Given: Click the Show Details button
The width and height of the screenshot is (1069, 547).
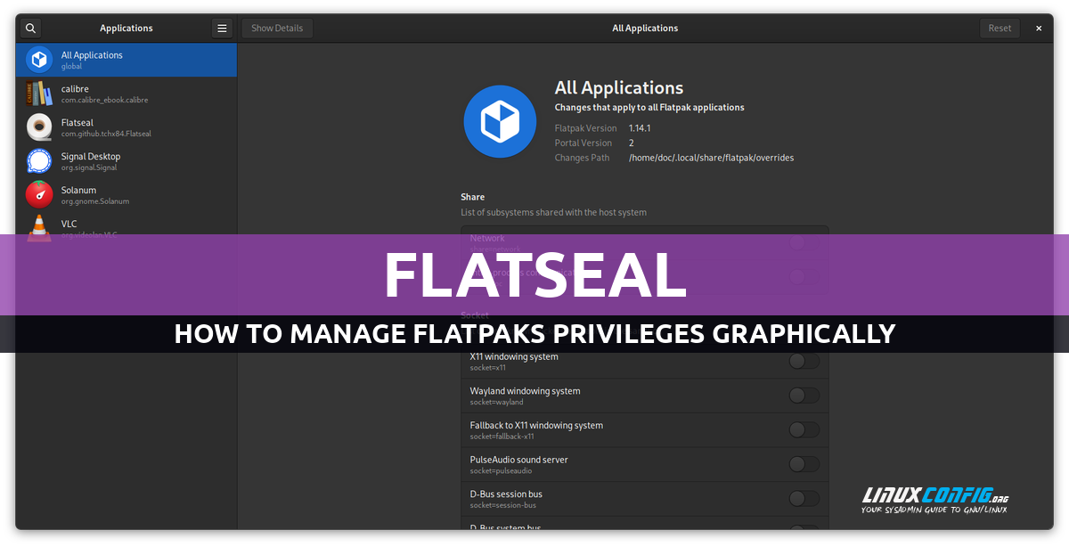Looking at the screenshot, I should point(277,28).
